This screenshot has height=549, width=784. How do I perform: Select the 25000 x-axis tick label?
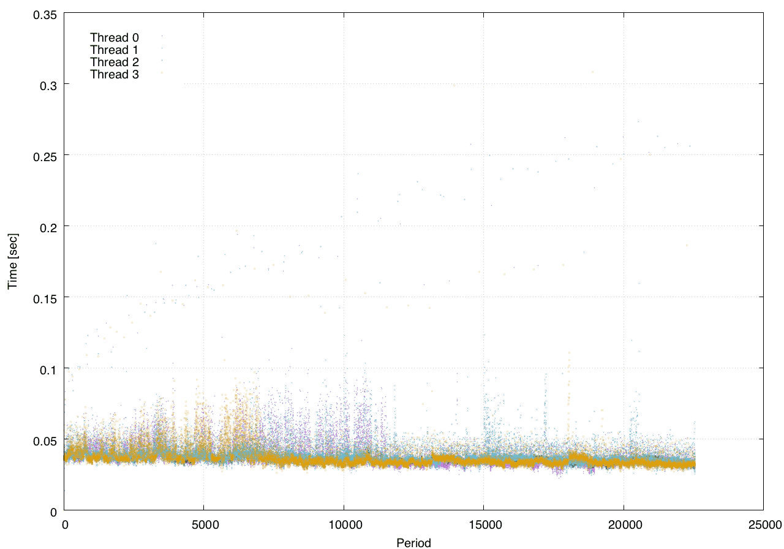click(x=763, y=524)
